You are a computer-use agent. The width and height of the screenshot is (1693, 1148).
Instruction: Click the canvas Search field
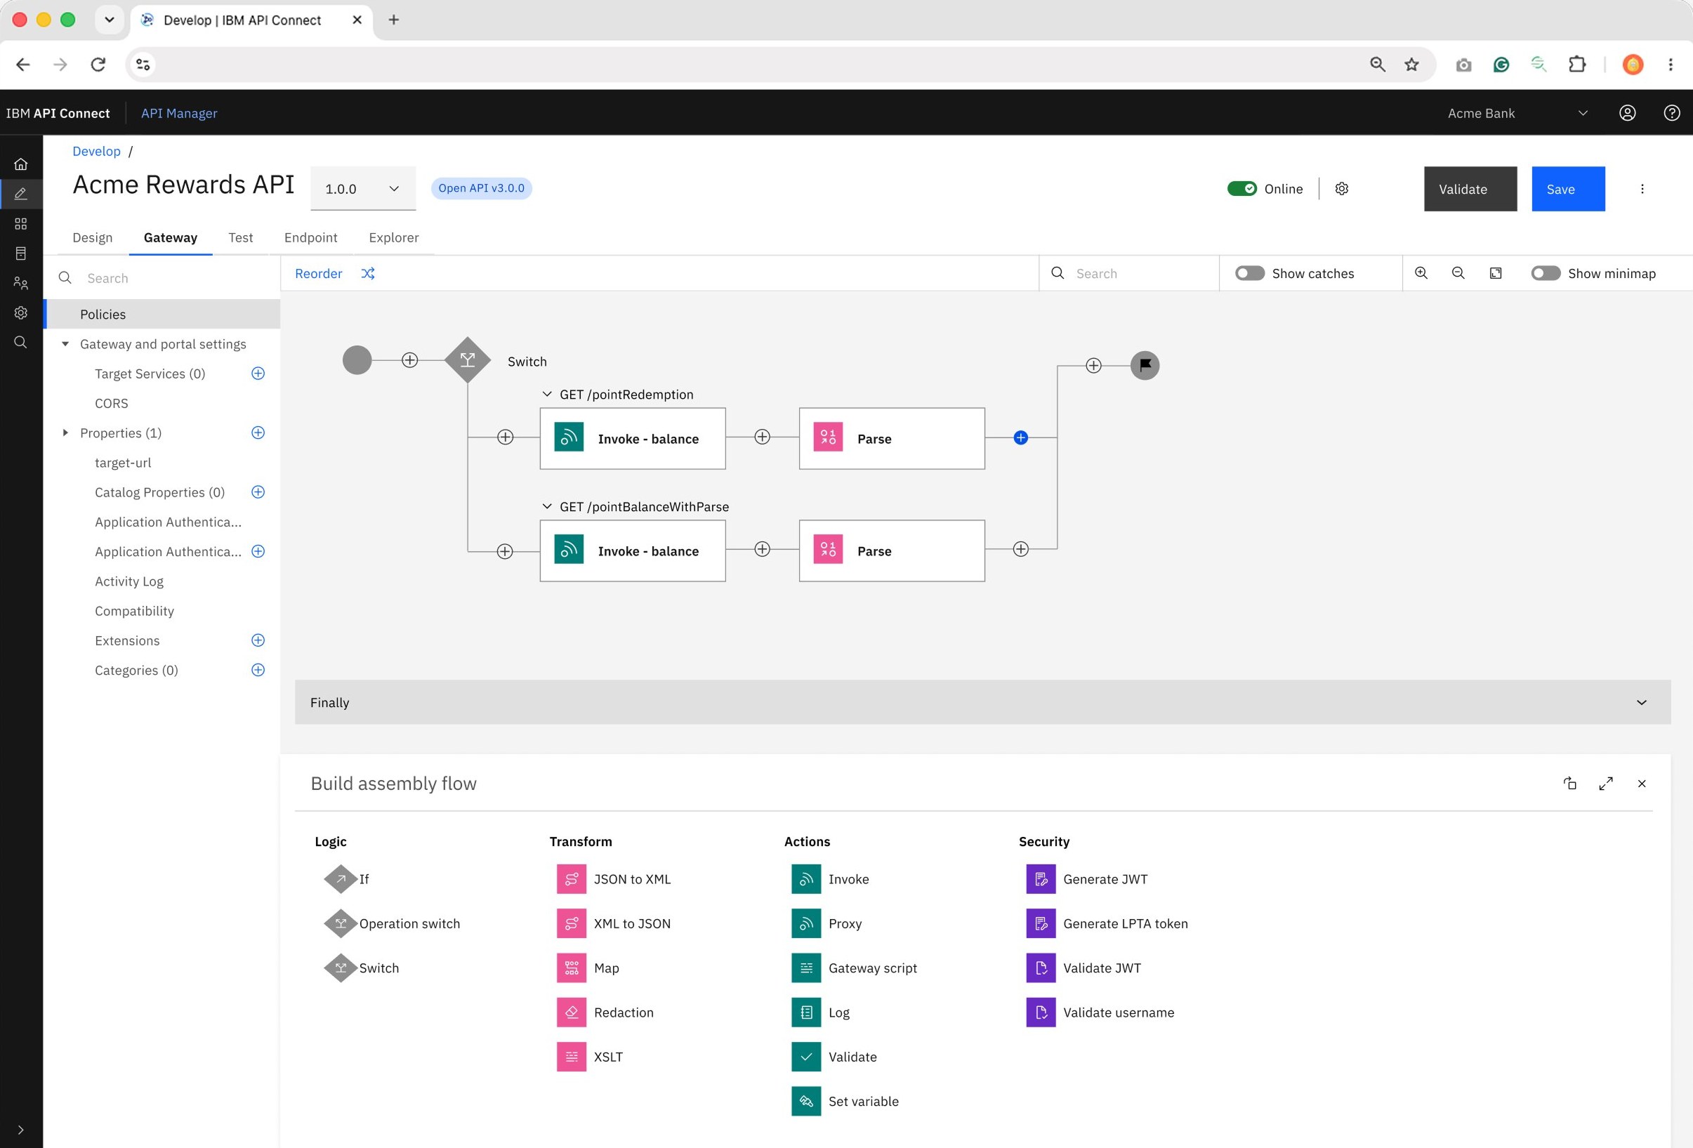(x=1129, y=273)
